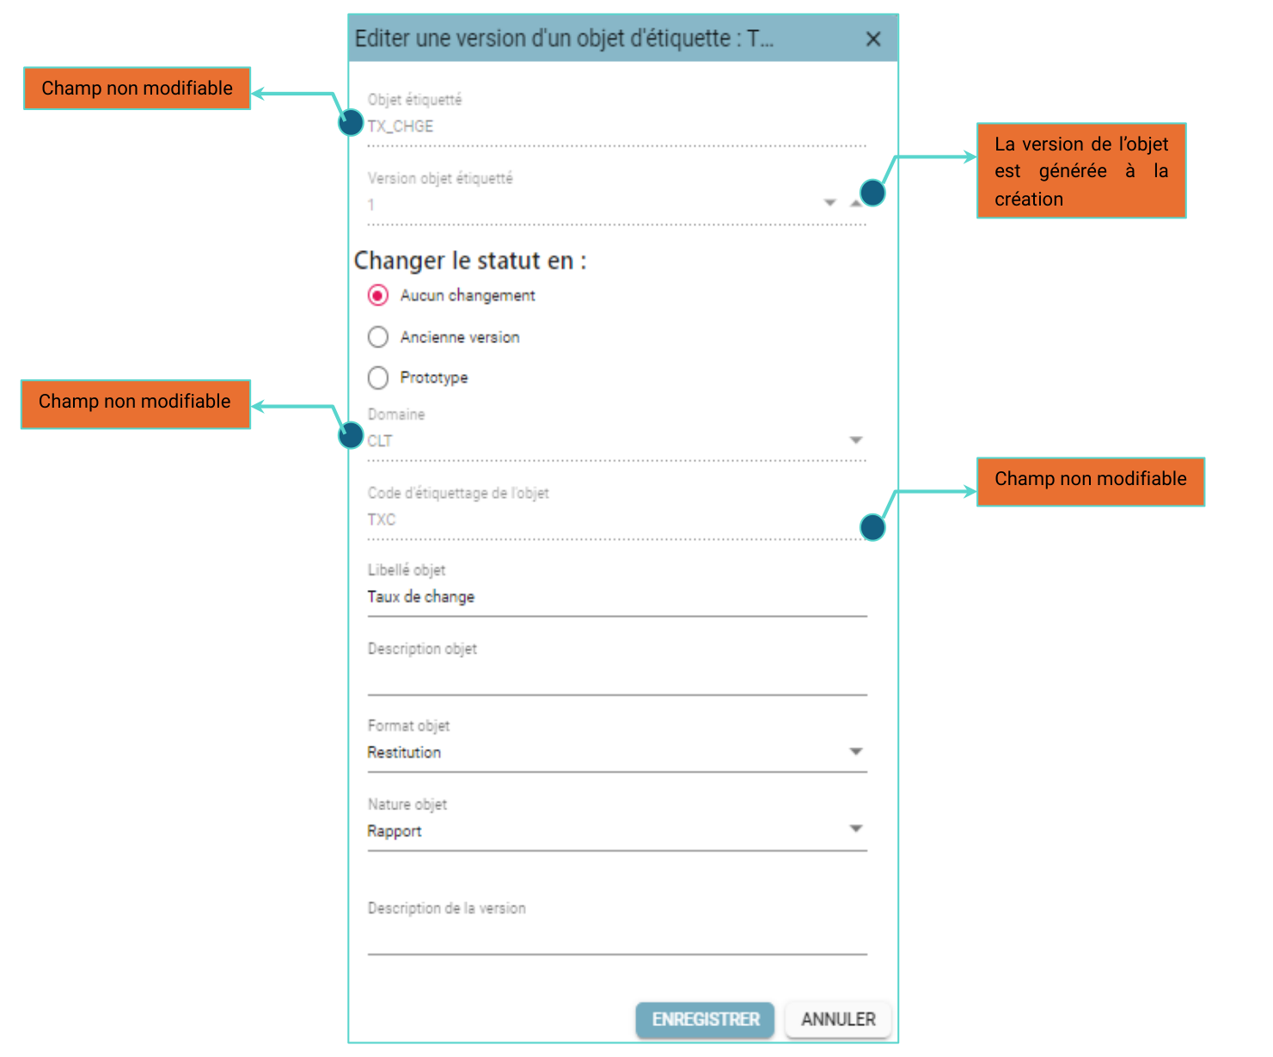Select the Aucun changement radio option
The height and width of the screenshot is (1057, 1273).
coord(378,296)
